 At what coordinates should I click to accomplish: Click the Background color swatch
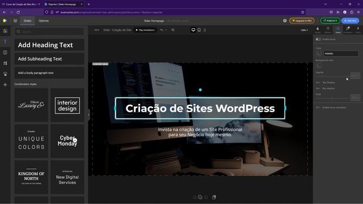pyautogui.click(x=319, y=66)
